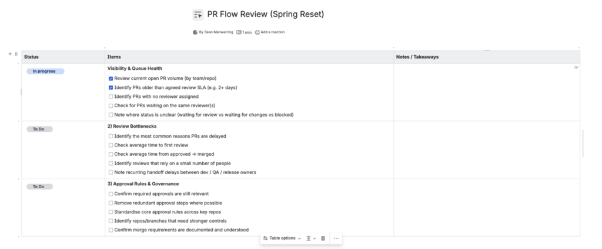Expand the cell options chevron in Notes column

[x=576, y=67]
